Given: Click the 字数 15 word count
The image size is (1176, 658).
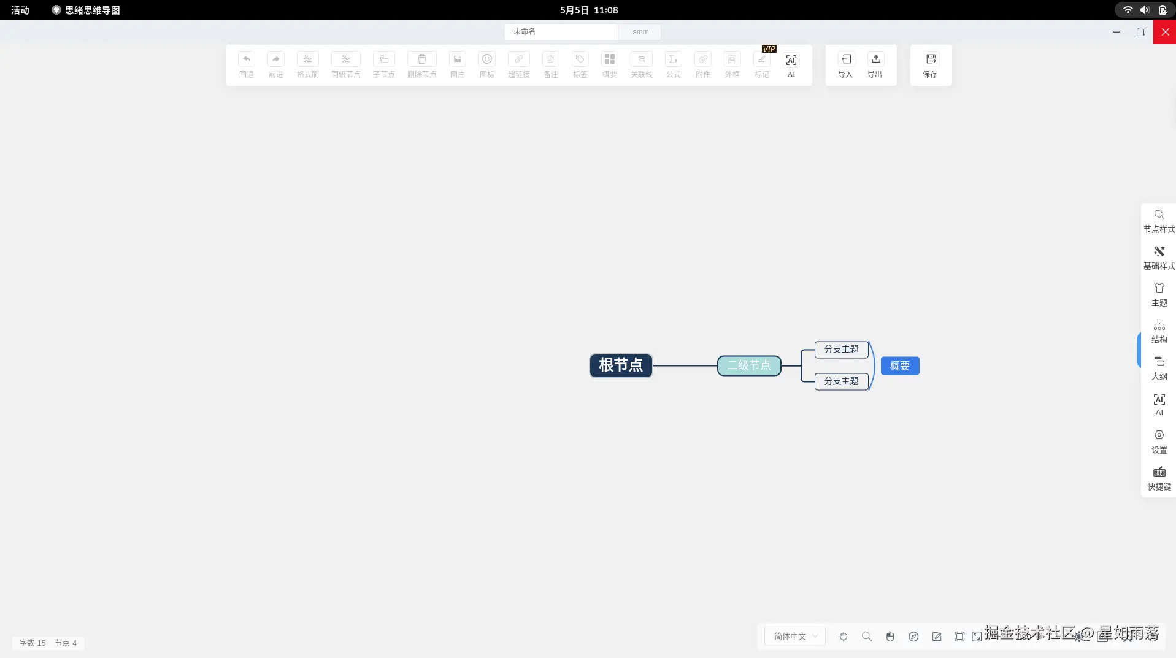Looking at the screenshot, I should pos(33,643).
